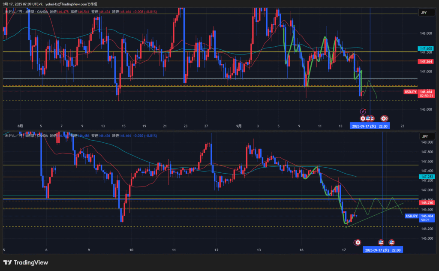Screen dimensions: 439x271
Task: Open the Japan flag economic event on the 1-hour chart
Action: 358,242
